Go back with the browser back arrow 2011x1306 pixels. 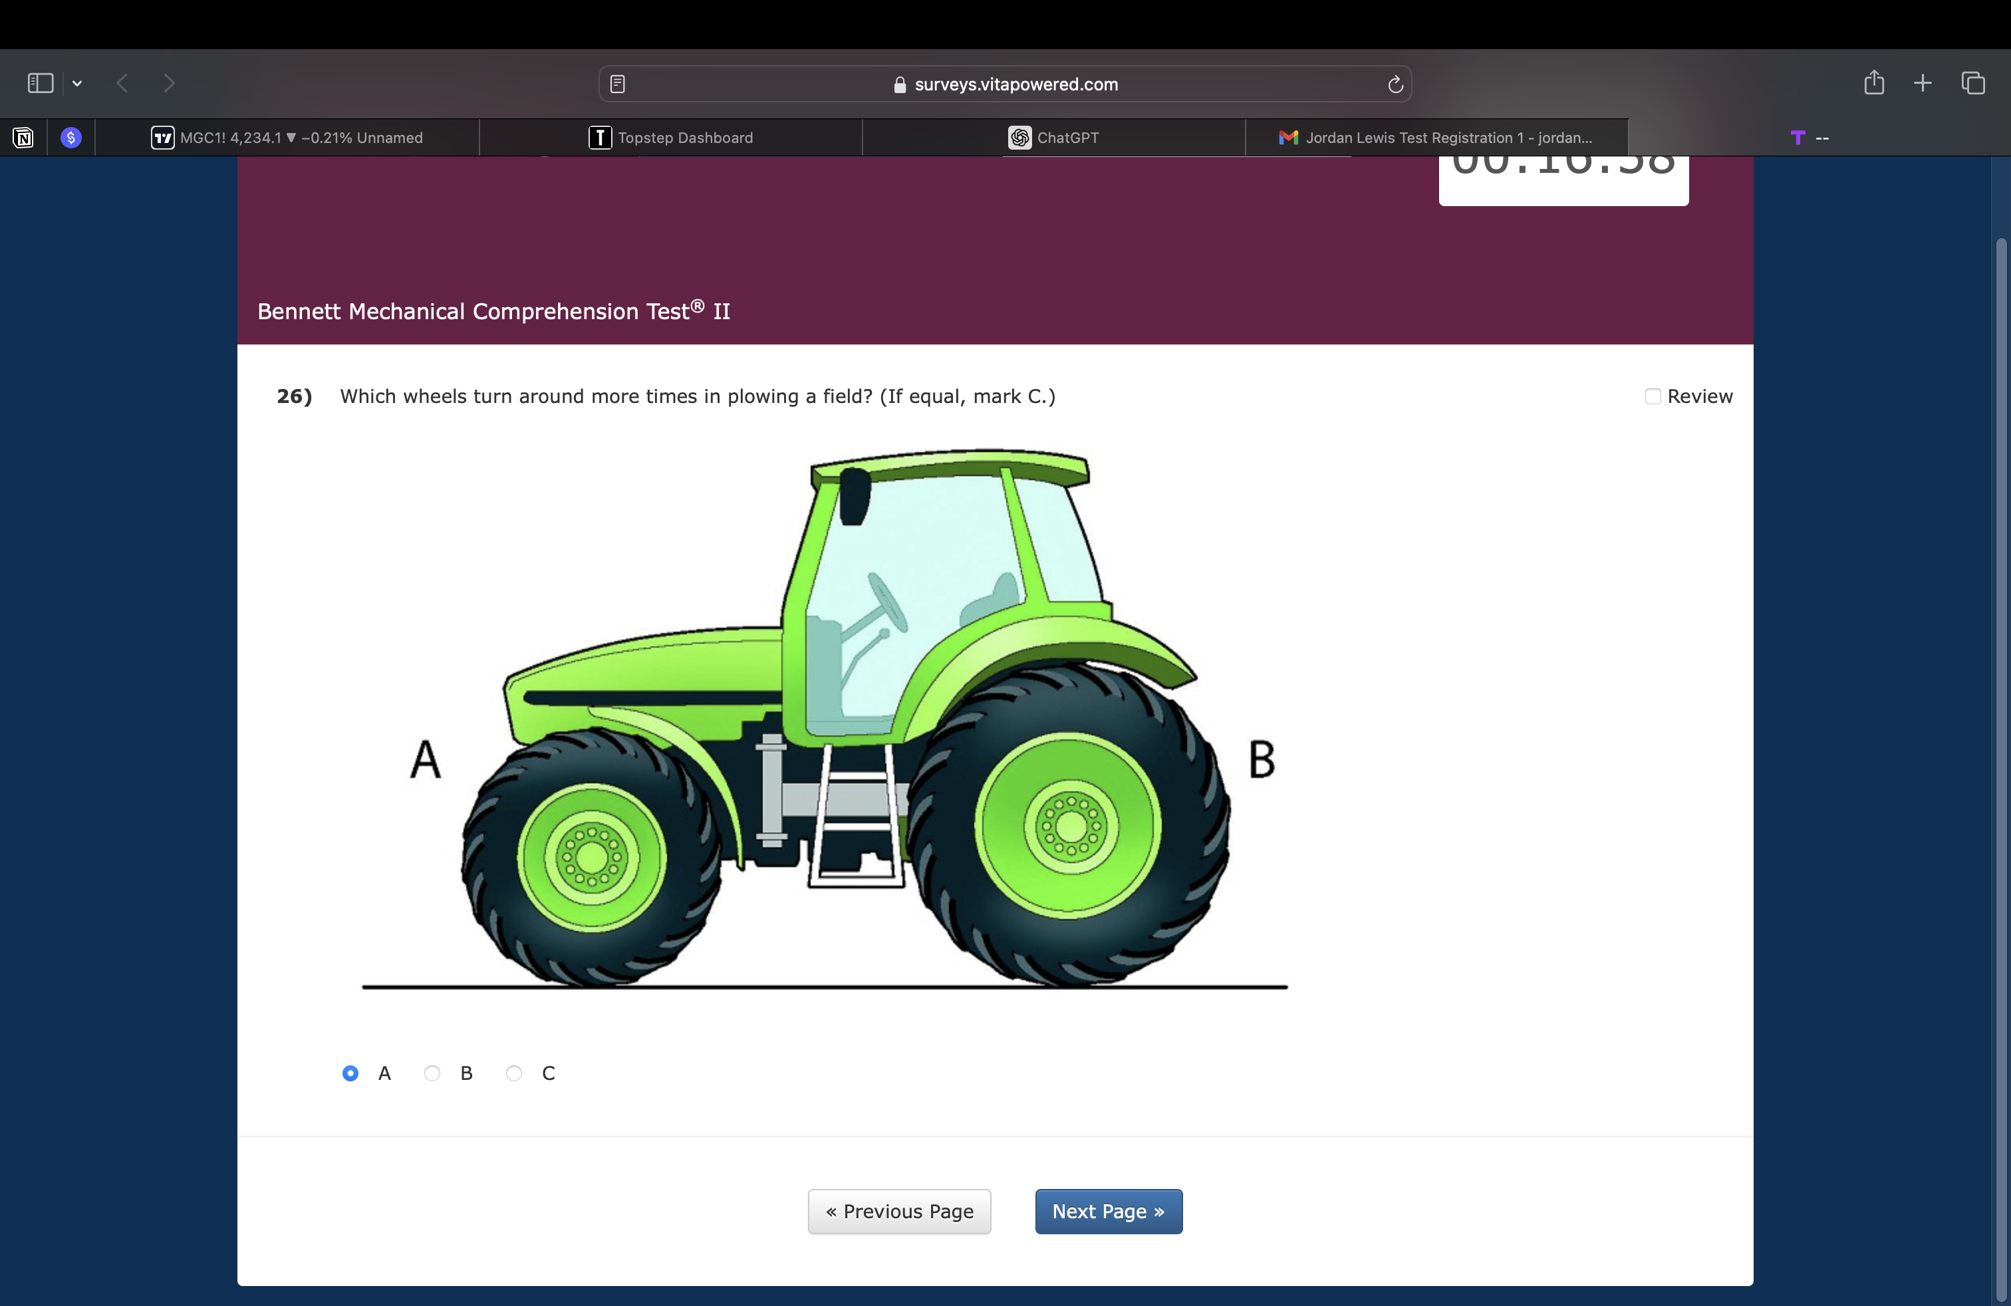click(x=122, y=82)
